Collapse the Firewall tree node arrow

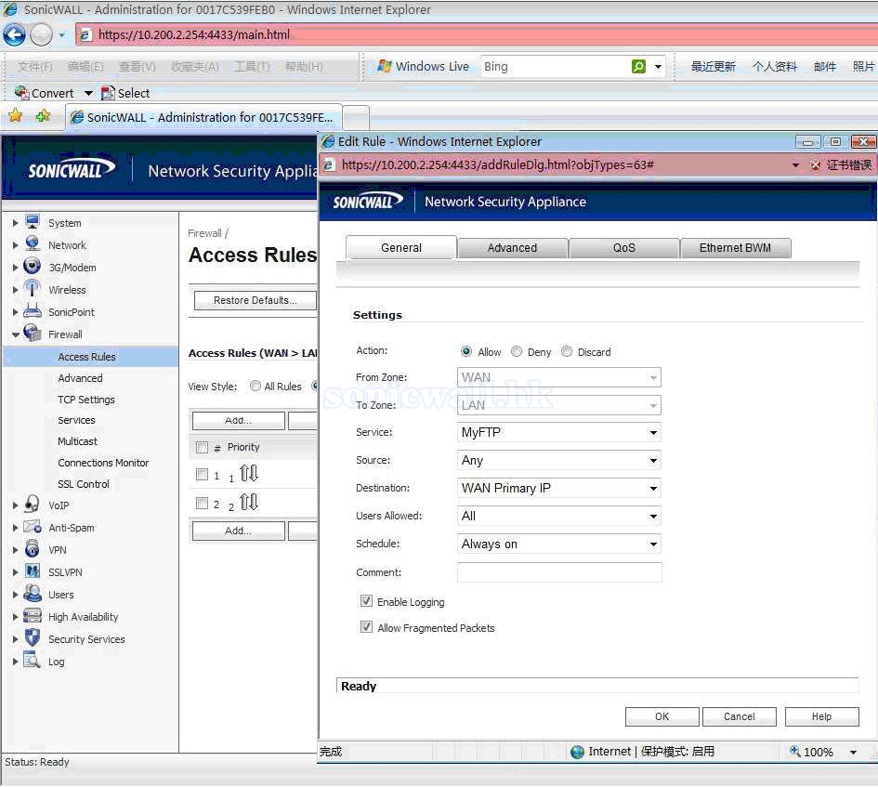coord(16,334)
